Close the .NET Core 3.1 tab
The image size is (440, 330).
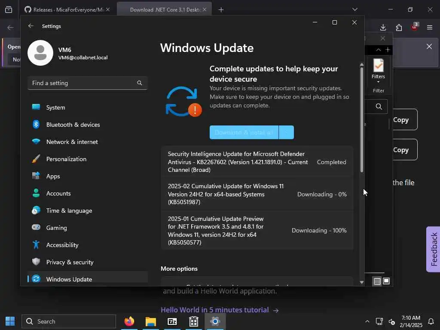click(x=205, y=9)
